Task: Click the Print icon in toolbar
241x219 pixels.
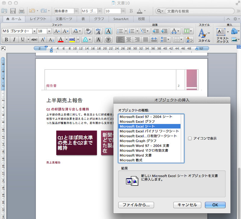Action: pos(22,11)
